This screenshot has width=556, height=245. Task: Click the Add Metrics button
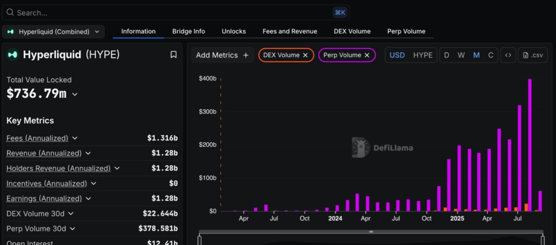click(222, 55)
